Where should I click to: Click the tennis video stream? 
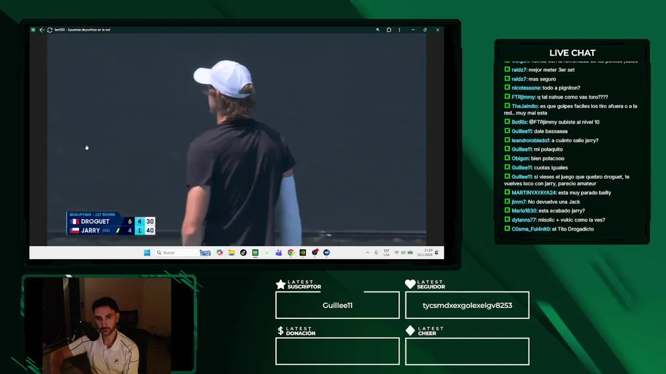click(237, 140)
